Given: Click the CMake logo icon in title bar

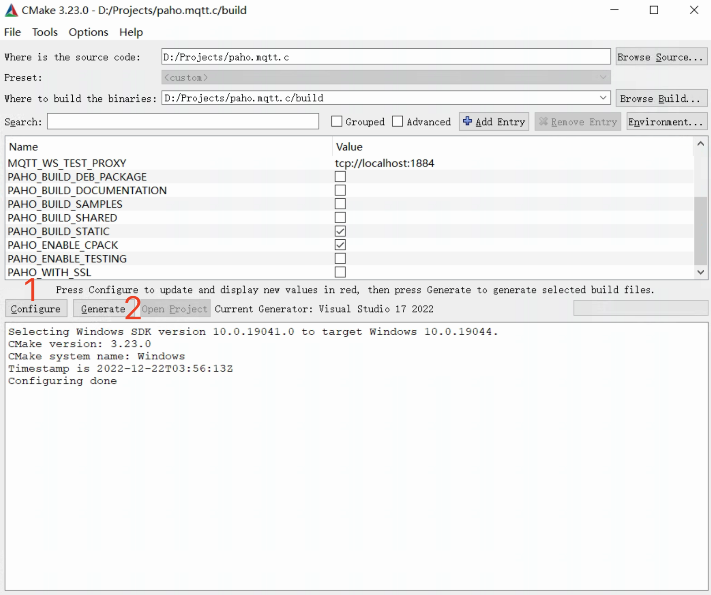Looking at the screenshot, I should pyautogui.click(x=11, y=10).
